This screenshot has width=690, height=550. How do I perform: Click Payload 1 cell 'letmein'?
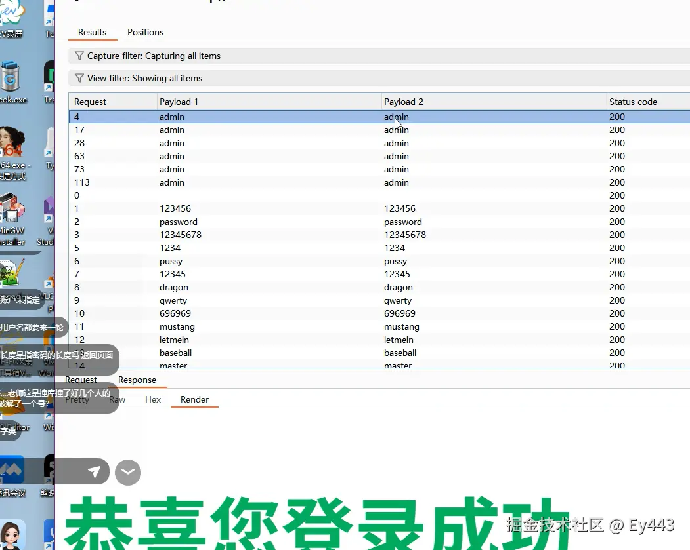(174, 340)
